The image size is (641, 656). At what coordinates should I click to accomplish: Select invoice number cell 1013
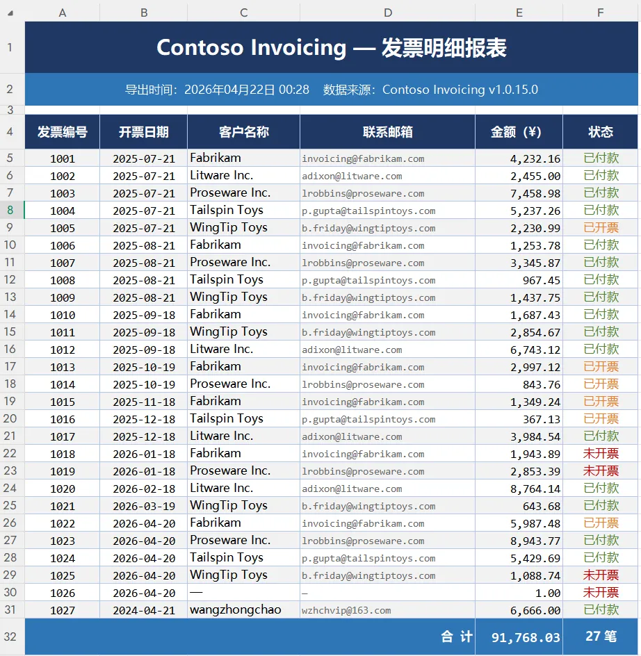point(63,366)
